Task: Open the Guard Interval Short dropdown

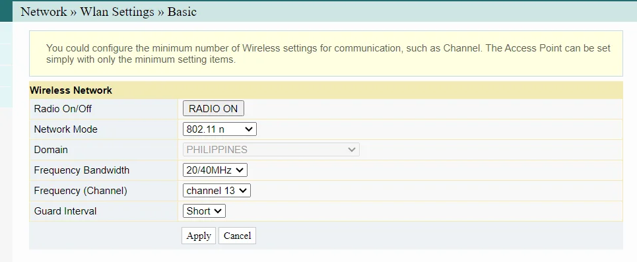Action: pyautogui.click(x=204, y=211)
